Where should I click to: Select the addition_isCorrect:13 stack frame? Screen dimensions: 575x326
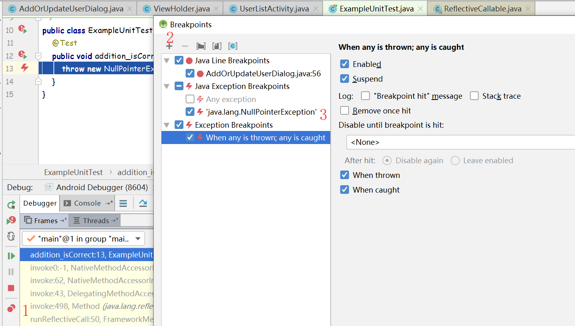pos(86,255)
